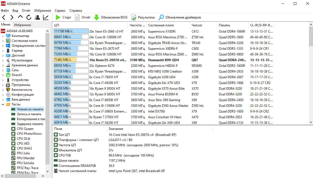Click the sidebar horizontal scrollbar right arrow

43,176
